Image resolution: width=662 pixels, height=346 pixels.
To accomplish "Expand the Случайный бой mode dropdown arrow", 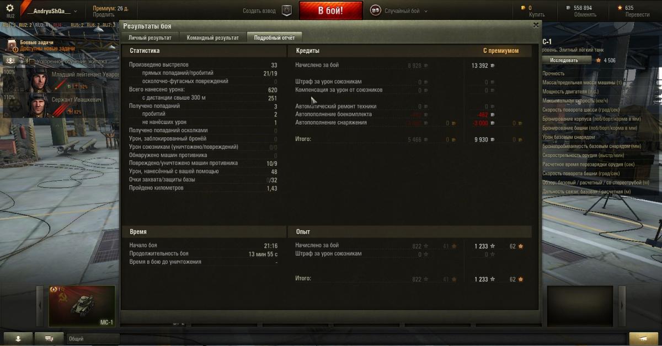I will point(426,11).
